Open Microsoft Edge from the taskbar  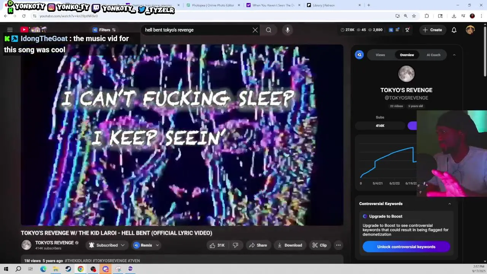[43, 269]
